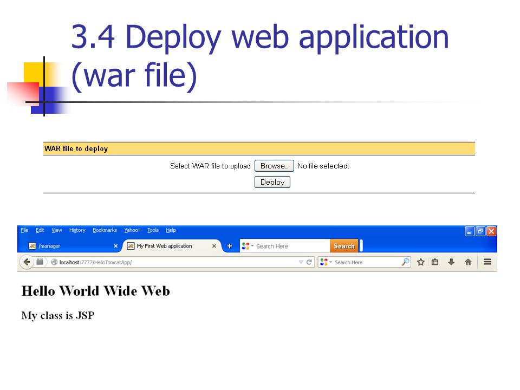The width and height of the screenshot is (520, 390).
Task: Click the downloads arrow icon
Action: pyautogui.click(x=451, y=262)
